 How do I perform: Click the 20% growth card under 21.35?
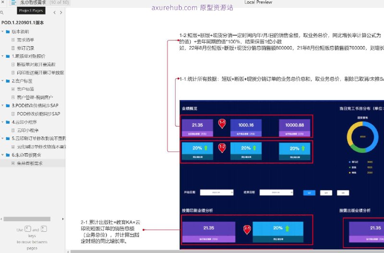coord(197,151)
